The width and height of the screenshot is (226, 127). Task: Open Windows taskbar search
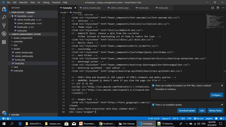tap(12, 124)
